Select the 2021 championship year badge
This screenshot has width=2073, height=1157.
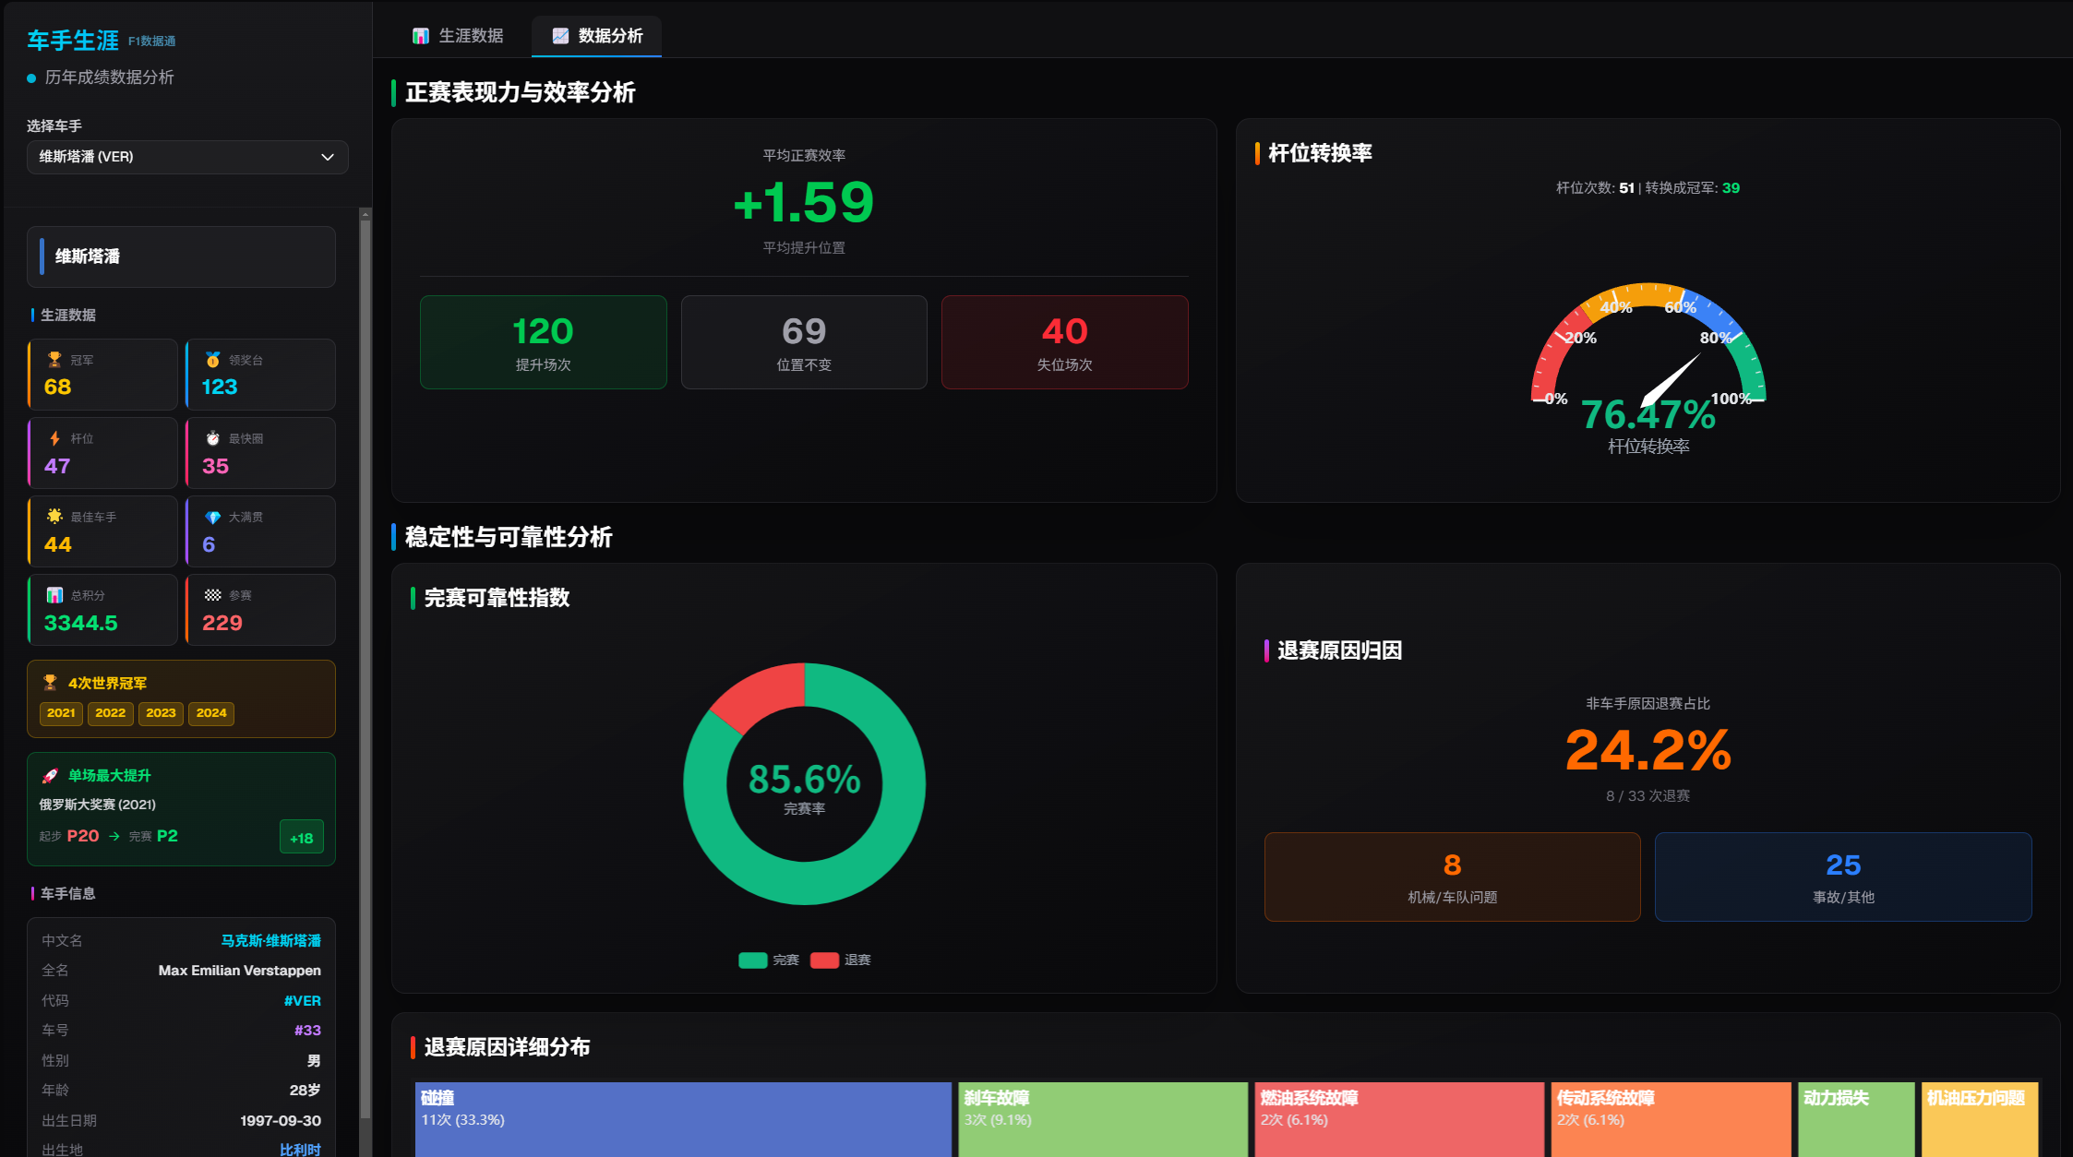click(x=60, y=713)
